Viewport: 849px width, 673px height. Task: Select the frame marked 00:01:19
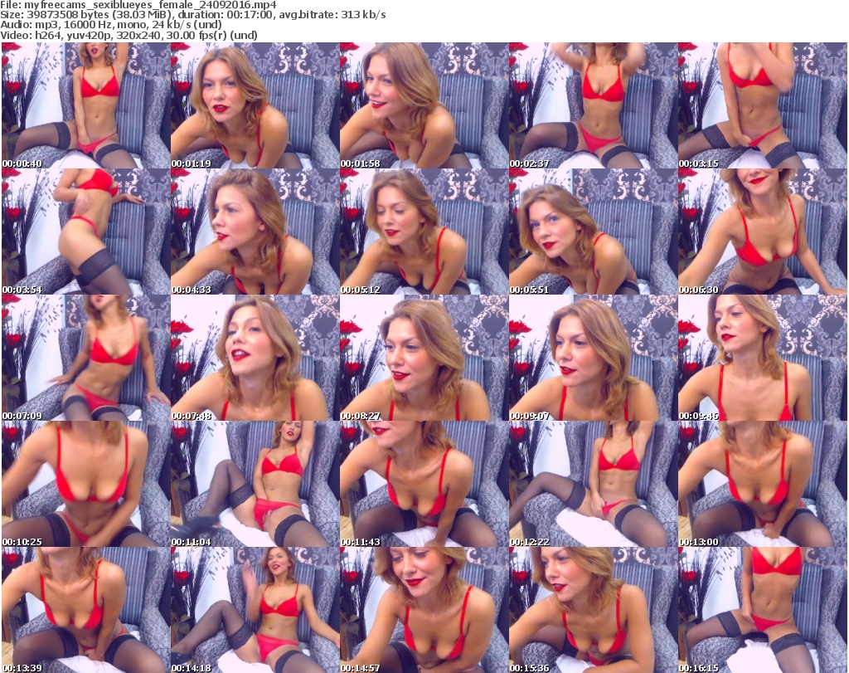tap(255, 105)
